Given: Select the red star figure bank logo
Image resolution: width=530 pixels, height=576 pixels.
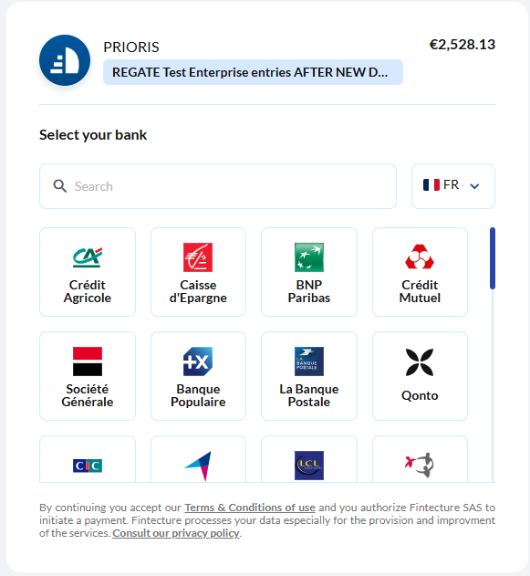Looking at the screenshot, I should click(420, 465).
